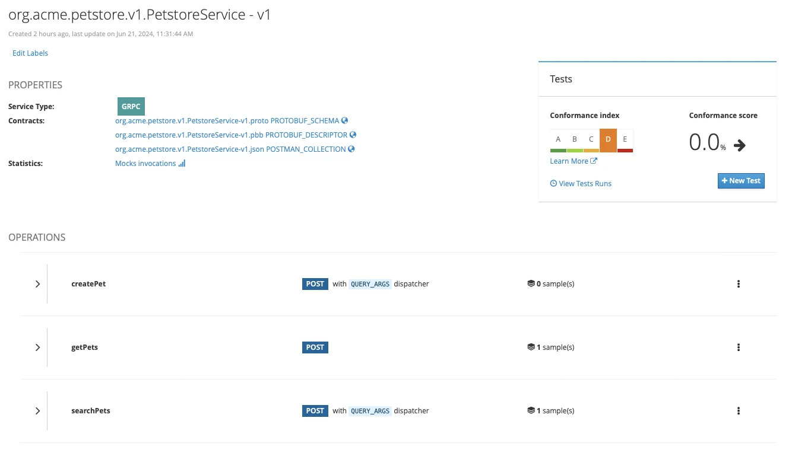Open the Edit Labels link

tap(30, 53)
